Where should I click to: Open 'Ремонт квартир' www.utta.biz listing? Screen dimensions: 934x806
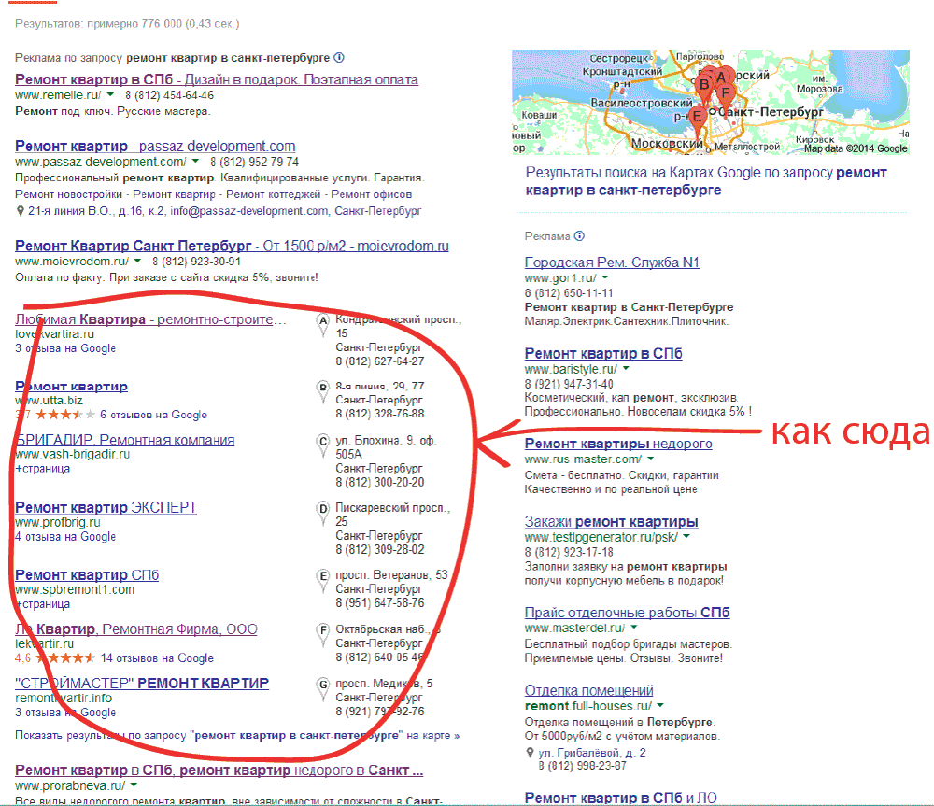pyautogui.click(x=72, y=386)
